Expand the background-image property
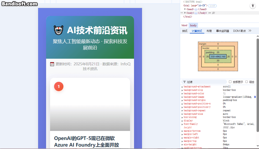The width and height of the screenshot is (259, 149). (x=182, y=97)
